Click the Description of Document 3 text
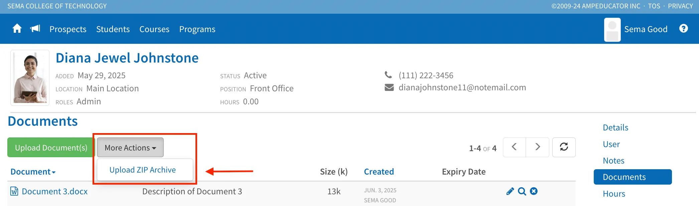This screenshot has width=699, height=206. 192,191
